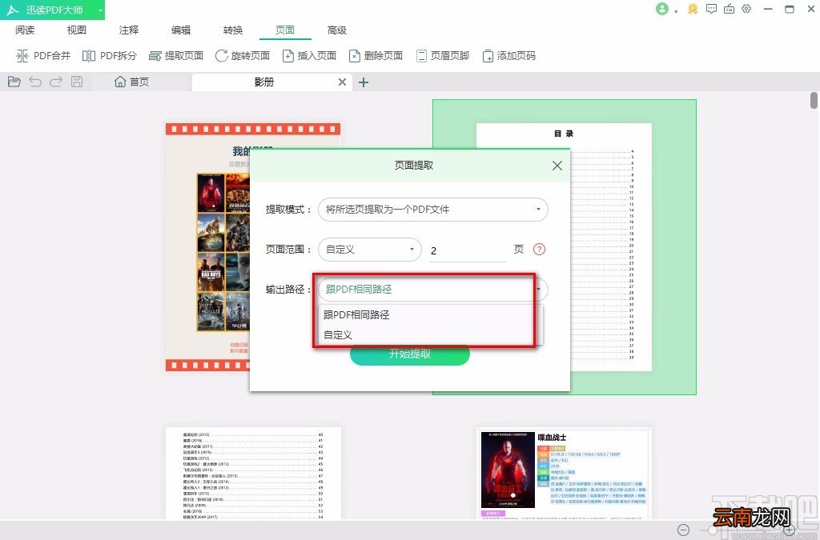Click the open file folder icon
The image size is (820, 540).
click(14, 82)
